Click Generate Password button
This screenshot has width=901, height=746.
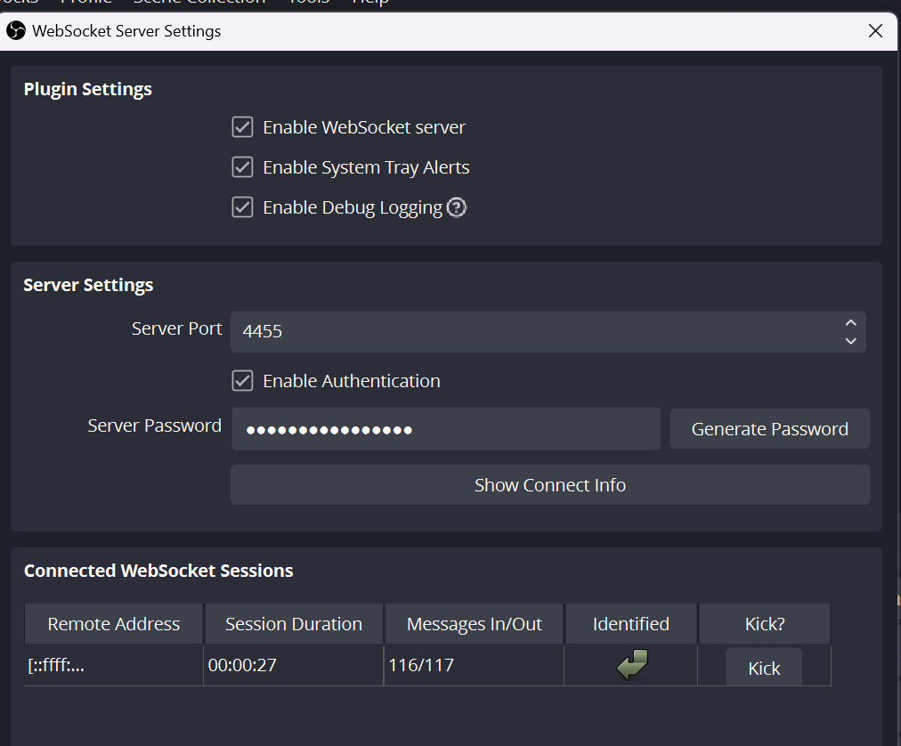(x=770, y=429)
